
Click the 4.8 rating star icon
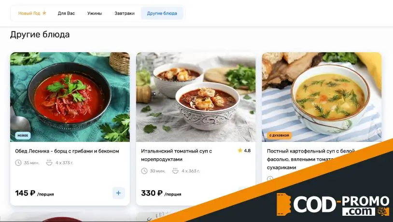pyautogui.click(x=240, y=151)
